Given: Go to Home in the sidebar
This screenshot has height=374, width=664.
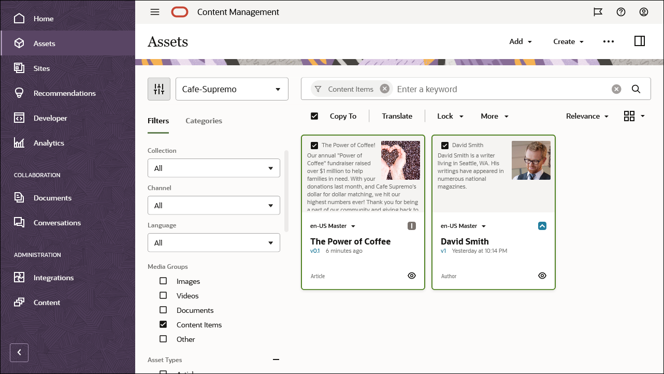Looking at the screenshot, I should [x=68, y=19].
